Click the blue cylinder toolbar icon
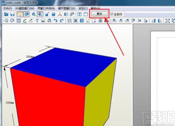This screenshot has height=126, width=175. (x=54, y=14)
